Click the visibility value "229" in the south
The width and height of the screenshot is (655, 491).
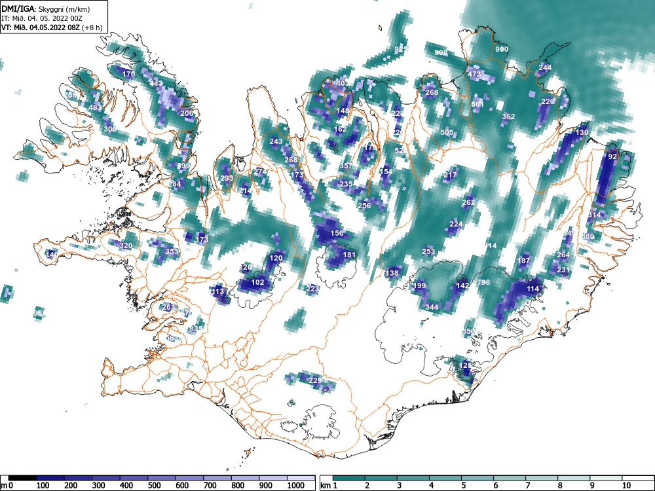click(316, 380)
